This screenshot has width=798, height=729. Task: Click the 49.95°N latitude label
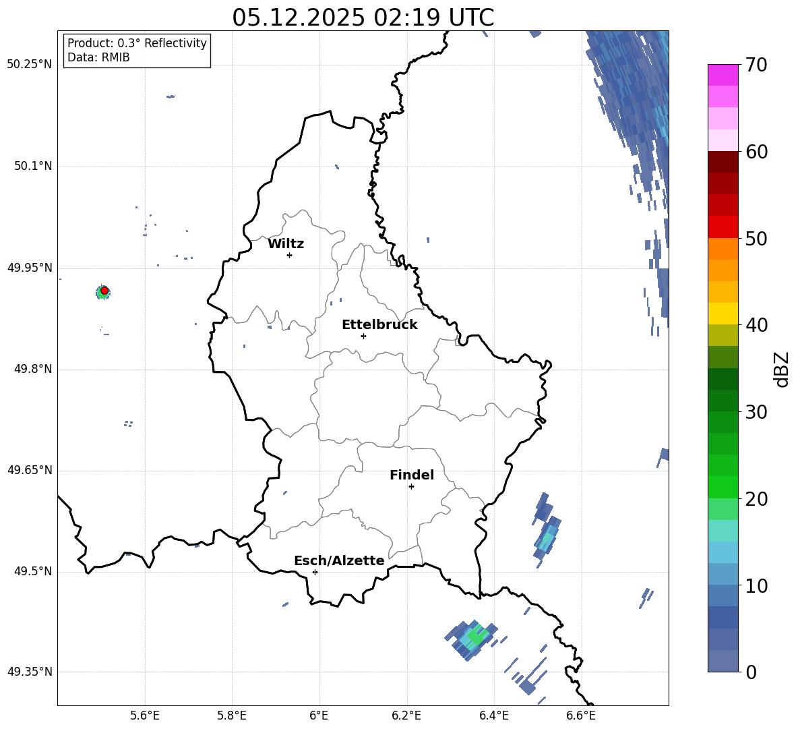[x=30, y=268]
